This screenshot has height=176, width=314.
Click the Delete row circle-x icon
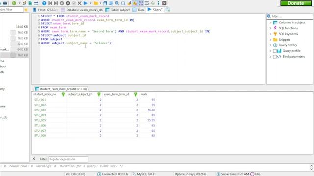click(x=68, y=3)
